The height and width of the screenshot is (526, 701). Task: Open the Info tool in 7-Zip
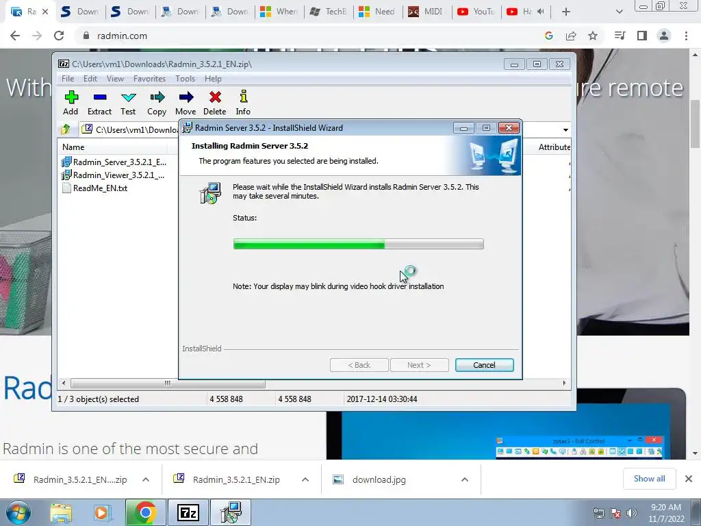(x=243, y=103)
